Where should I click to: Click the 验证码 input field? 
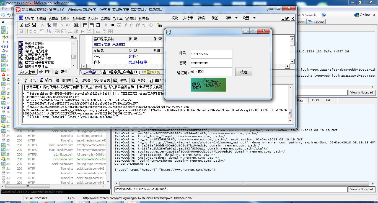pos(211,72)
